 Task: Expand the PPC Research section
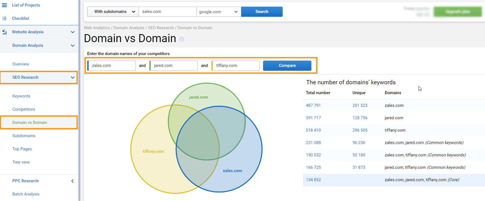[x=73, y=181]
